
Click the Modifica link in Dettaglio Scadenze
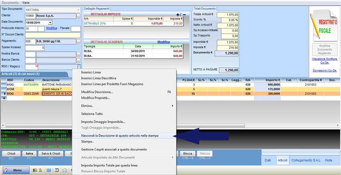pos(163,42)
